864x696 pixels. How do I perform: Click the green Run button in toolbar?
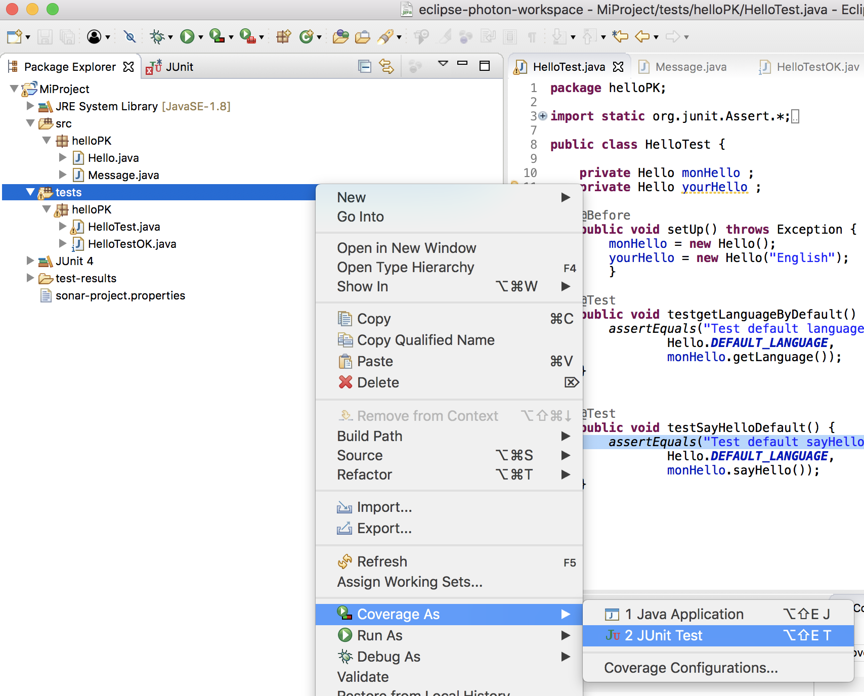point(187,36)
